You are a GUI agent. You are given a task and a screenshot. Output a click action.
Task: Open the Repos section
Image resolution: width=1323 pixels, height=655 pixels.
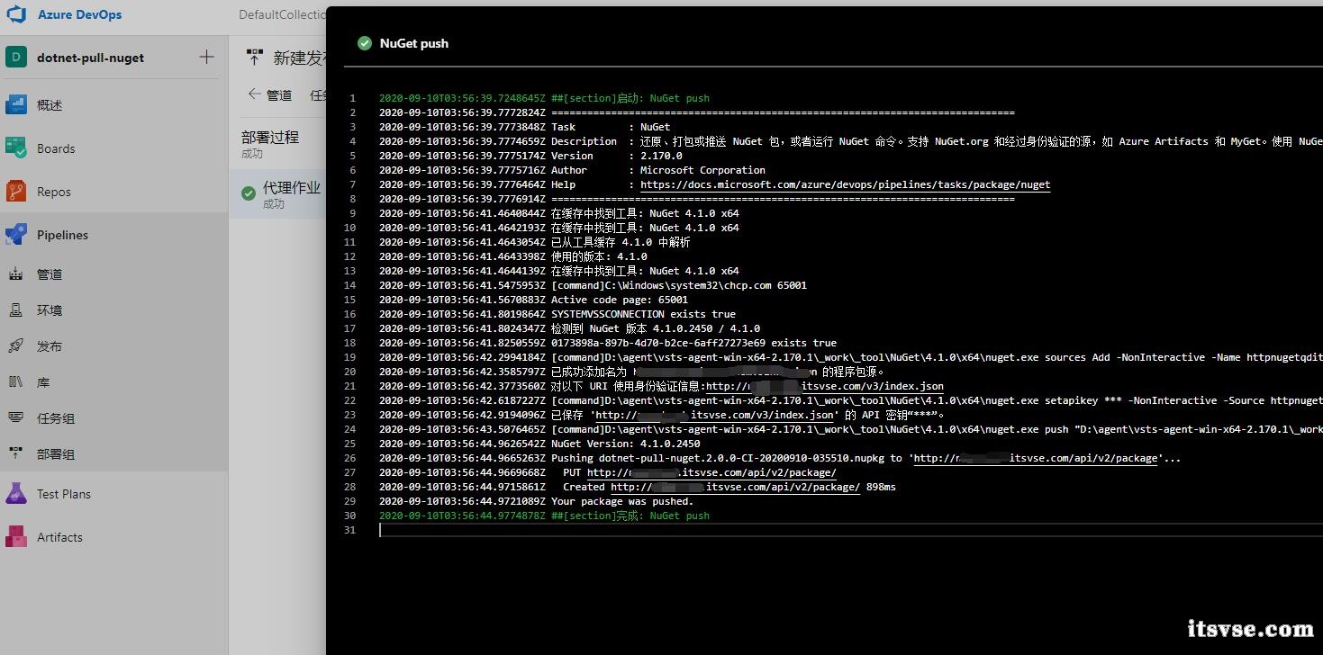[x=54, y=192]
